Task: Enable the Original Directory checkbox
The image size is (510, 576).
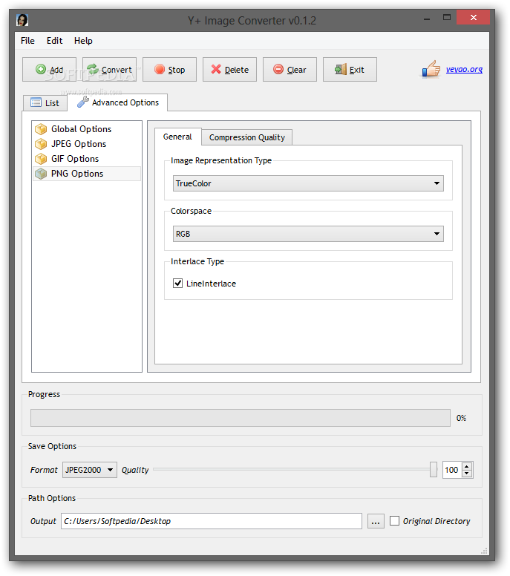Action: click(395, 521)
